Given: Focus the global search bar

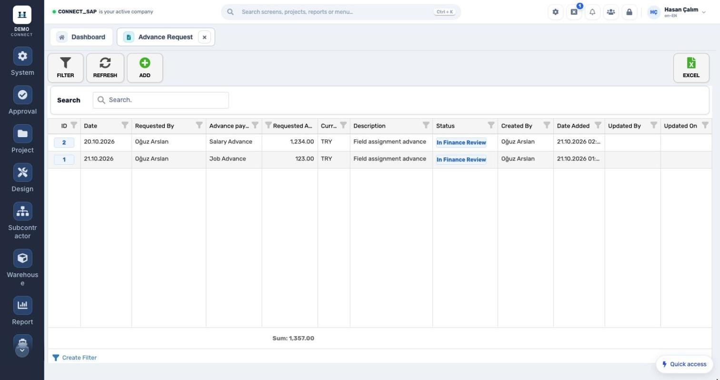Looking at the screenshot, I should click(x=341, y=12).
